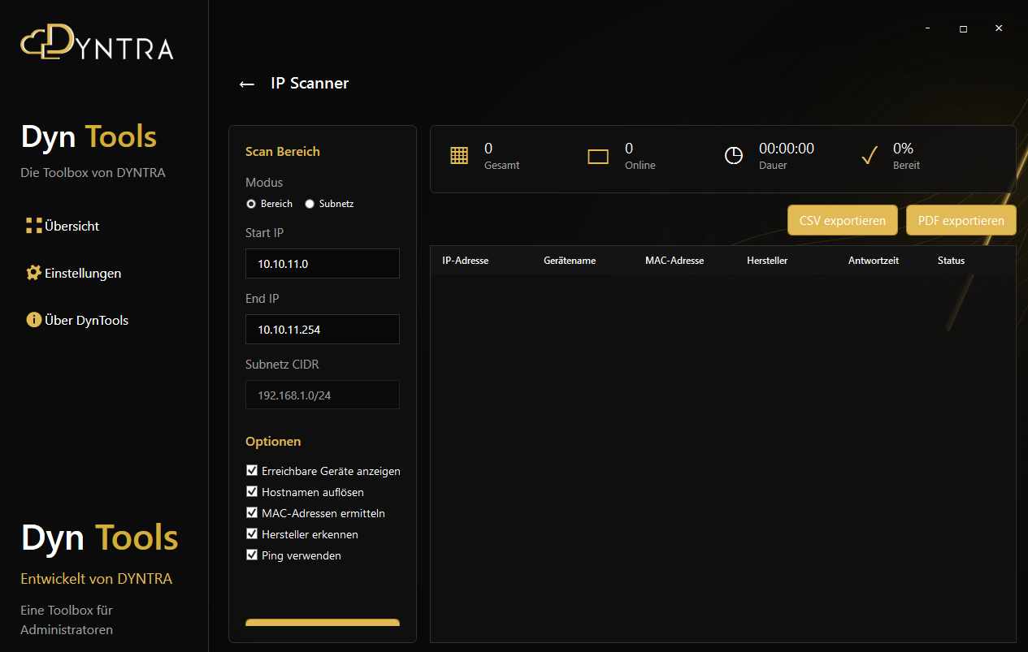The image size is (1028, 652).
Task: Close the DynTools window
Action: coord(999,28)
